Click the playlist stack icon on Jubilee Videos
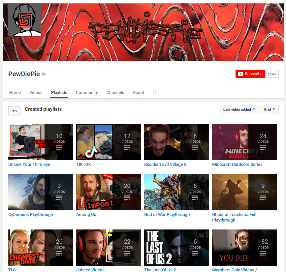Screen dimensions: 286x272 click(127, 254)
